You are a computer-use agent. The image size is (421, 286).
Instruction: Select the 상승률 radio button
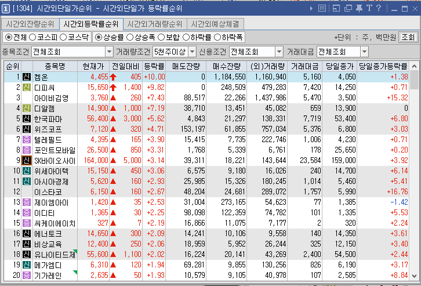(x=99, y=37)
